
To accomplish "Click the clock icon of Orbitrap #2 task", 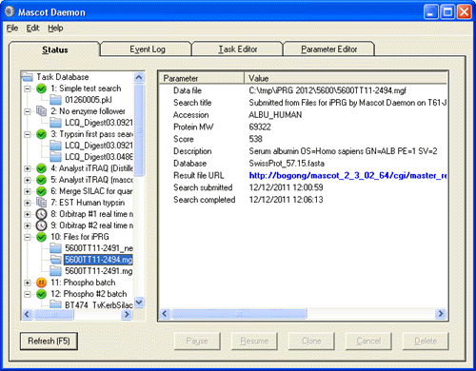I will click(41, 225).
